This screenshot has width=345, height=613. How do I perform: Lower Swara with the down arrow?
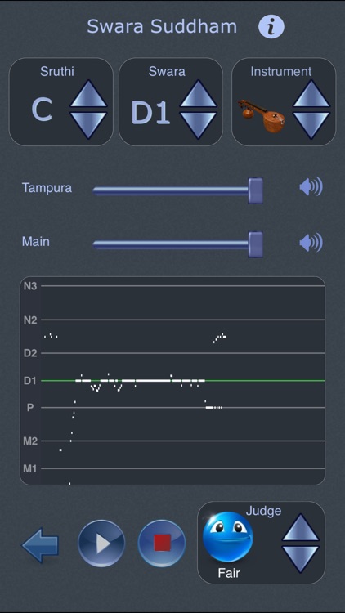point(199,125)
